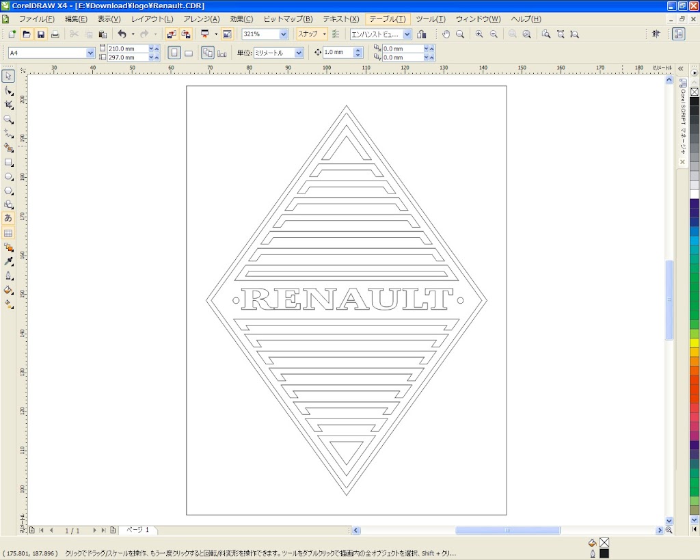The width and height of the screenshot is (700, 560).
Task: Select the Zoom tool in the toolbox
Action: pos(8,119)
